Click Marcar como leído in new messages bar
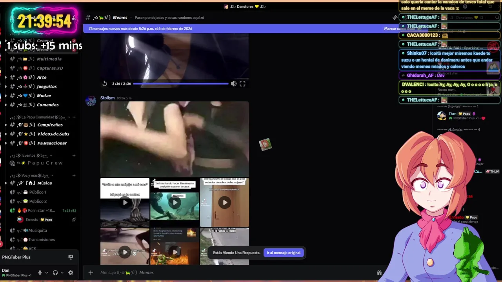This screenshot has height=282, width=502. point(399,29)
